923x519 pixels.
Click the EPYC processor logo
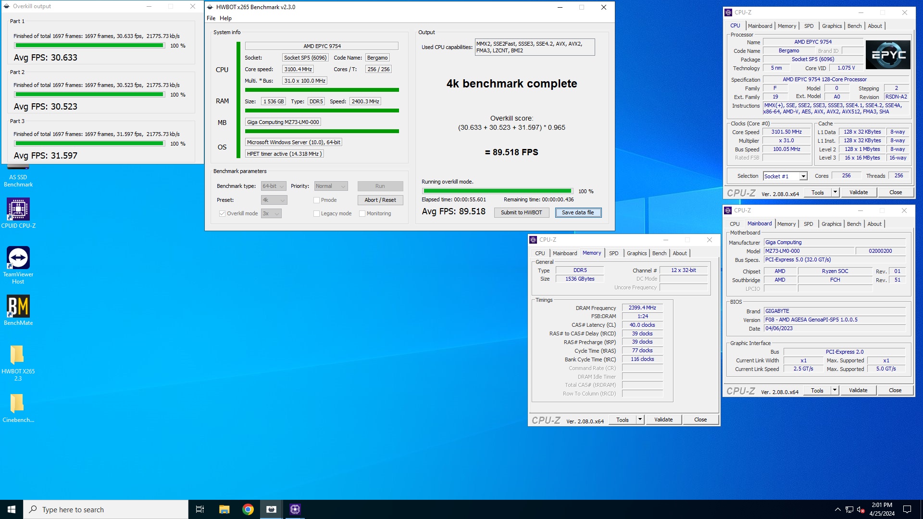coord(888,55)
